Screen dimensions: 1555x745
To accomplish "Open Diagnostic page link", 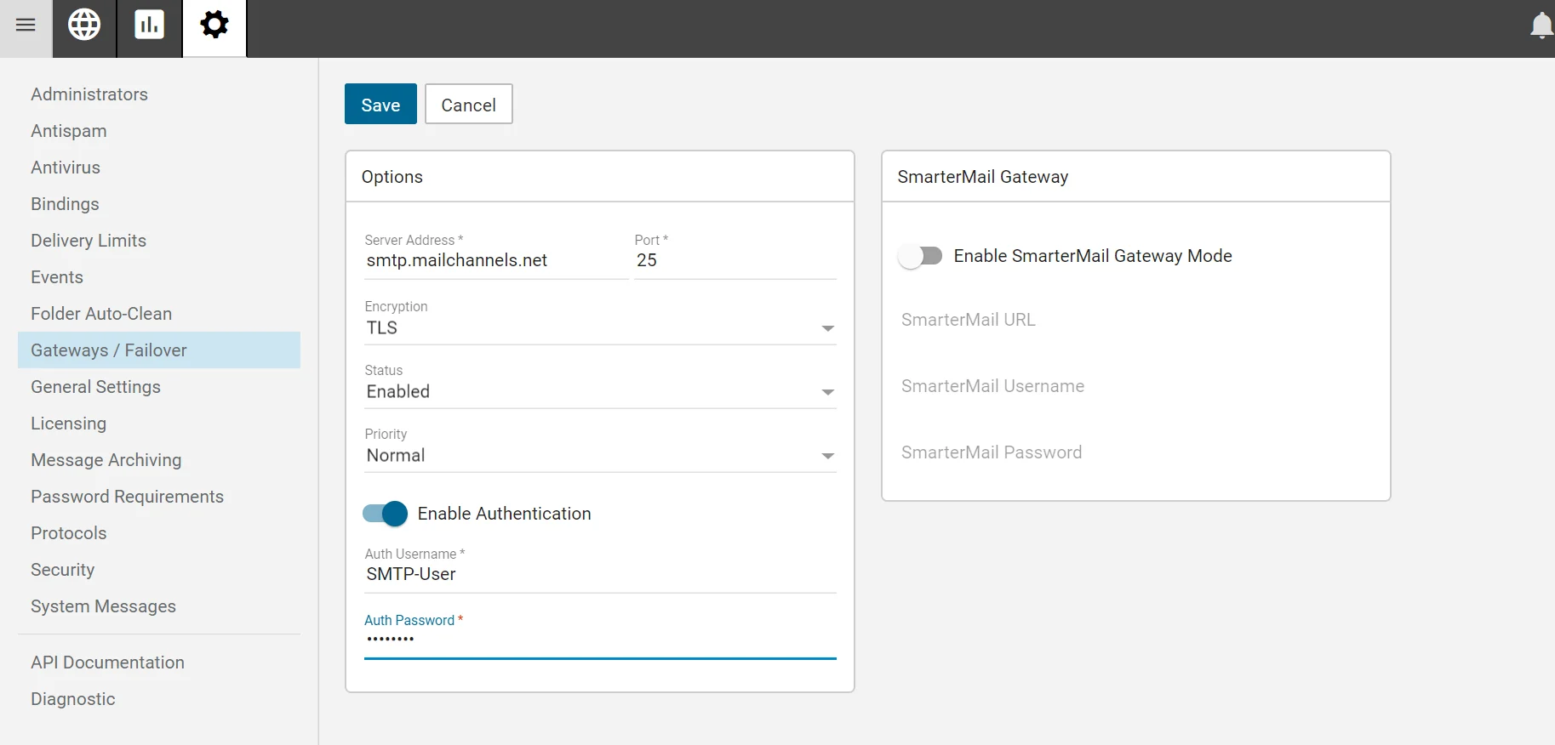I will pyautogui.click(x=73, y=699).
